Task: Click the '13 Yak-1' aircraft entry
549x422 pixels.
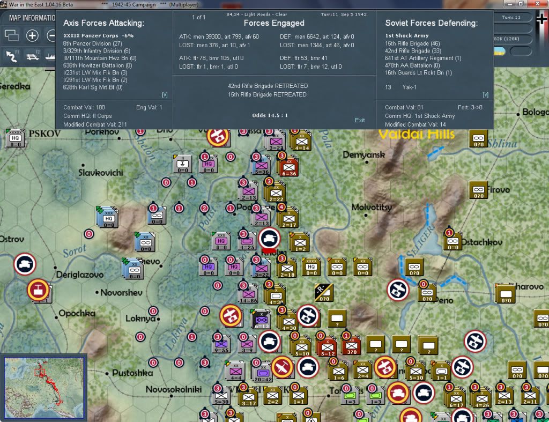Action: tap(400, 87)
